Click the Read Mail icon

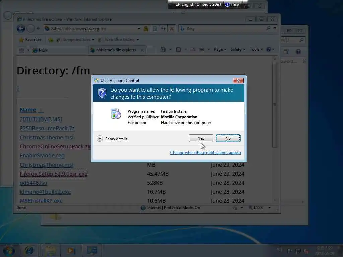click(x=192, y=50)
